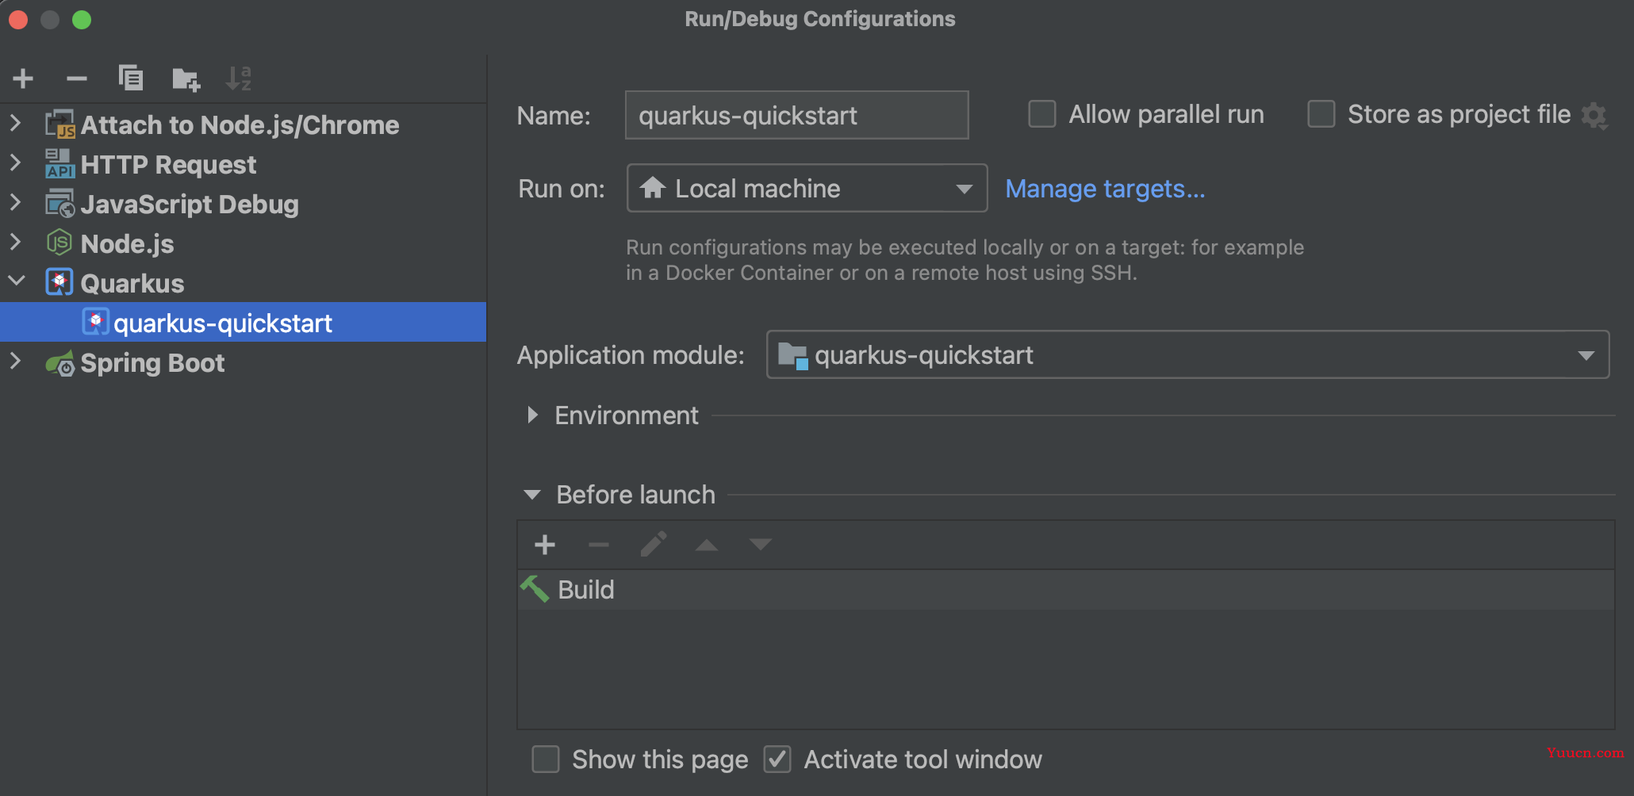Expand Spring Boot tree node
1634x796 pixels.
click(x=16, y=361)
